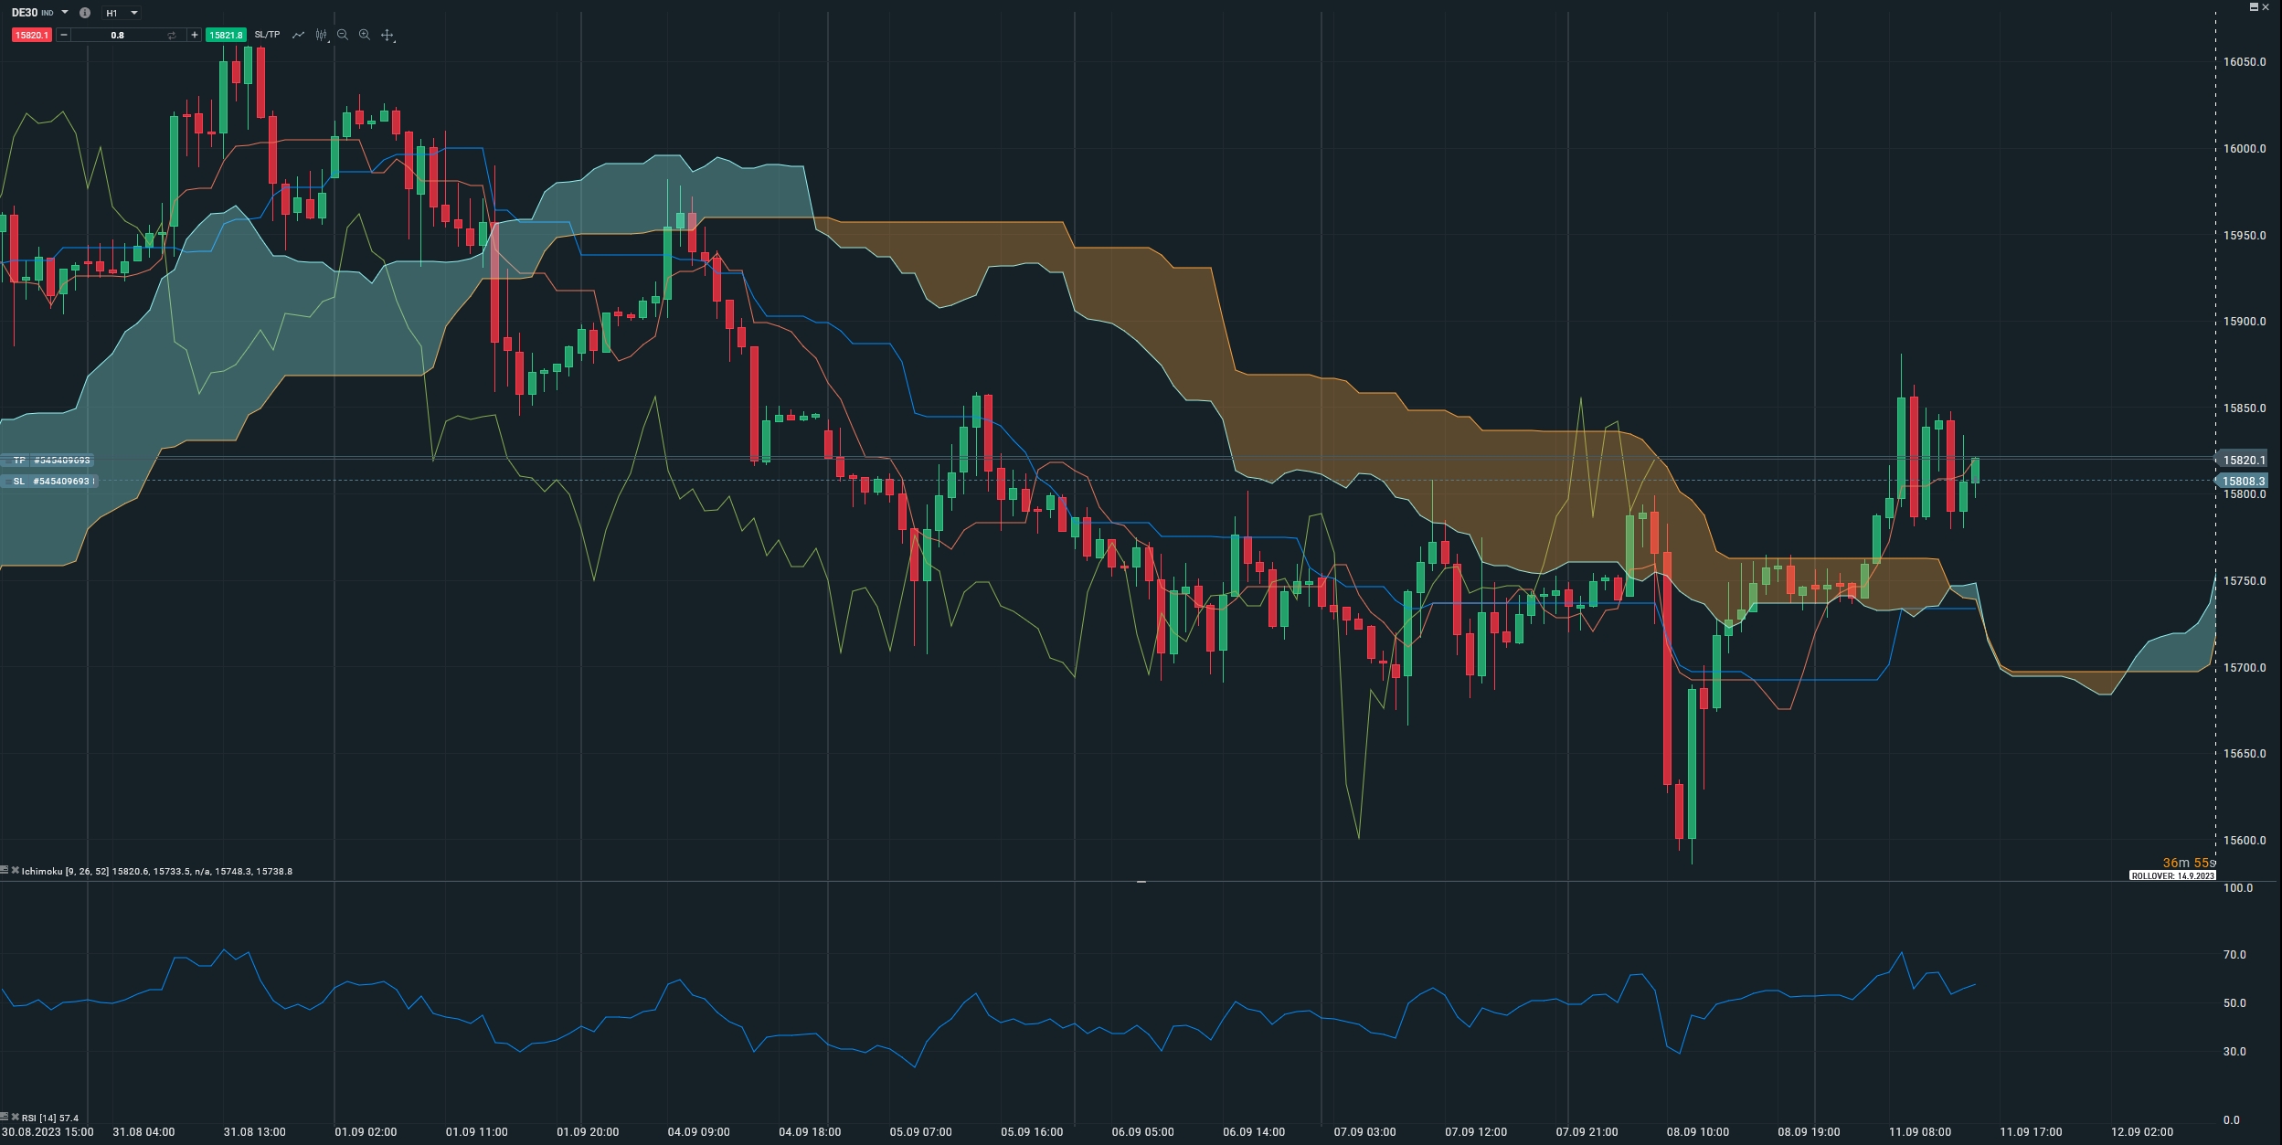Screen dimensions: 2282x1145
Task: Open the candlestick chart type selector
Action: point(321,35)
